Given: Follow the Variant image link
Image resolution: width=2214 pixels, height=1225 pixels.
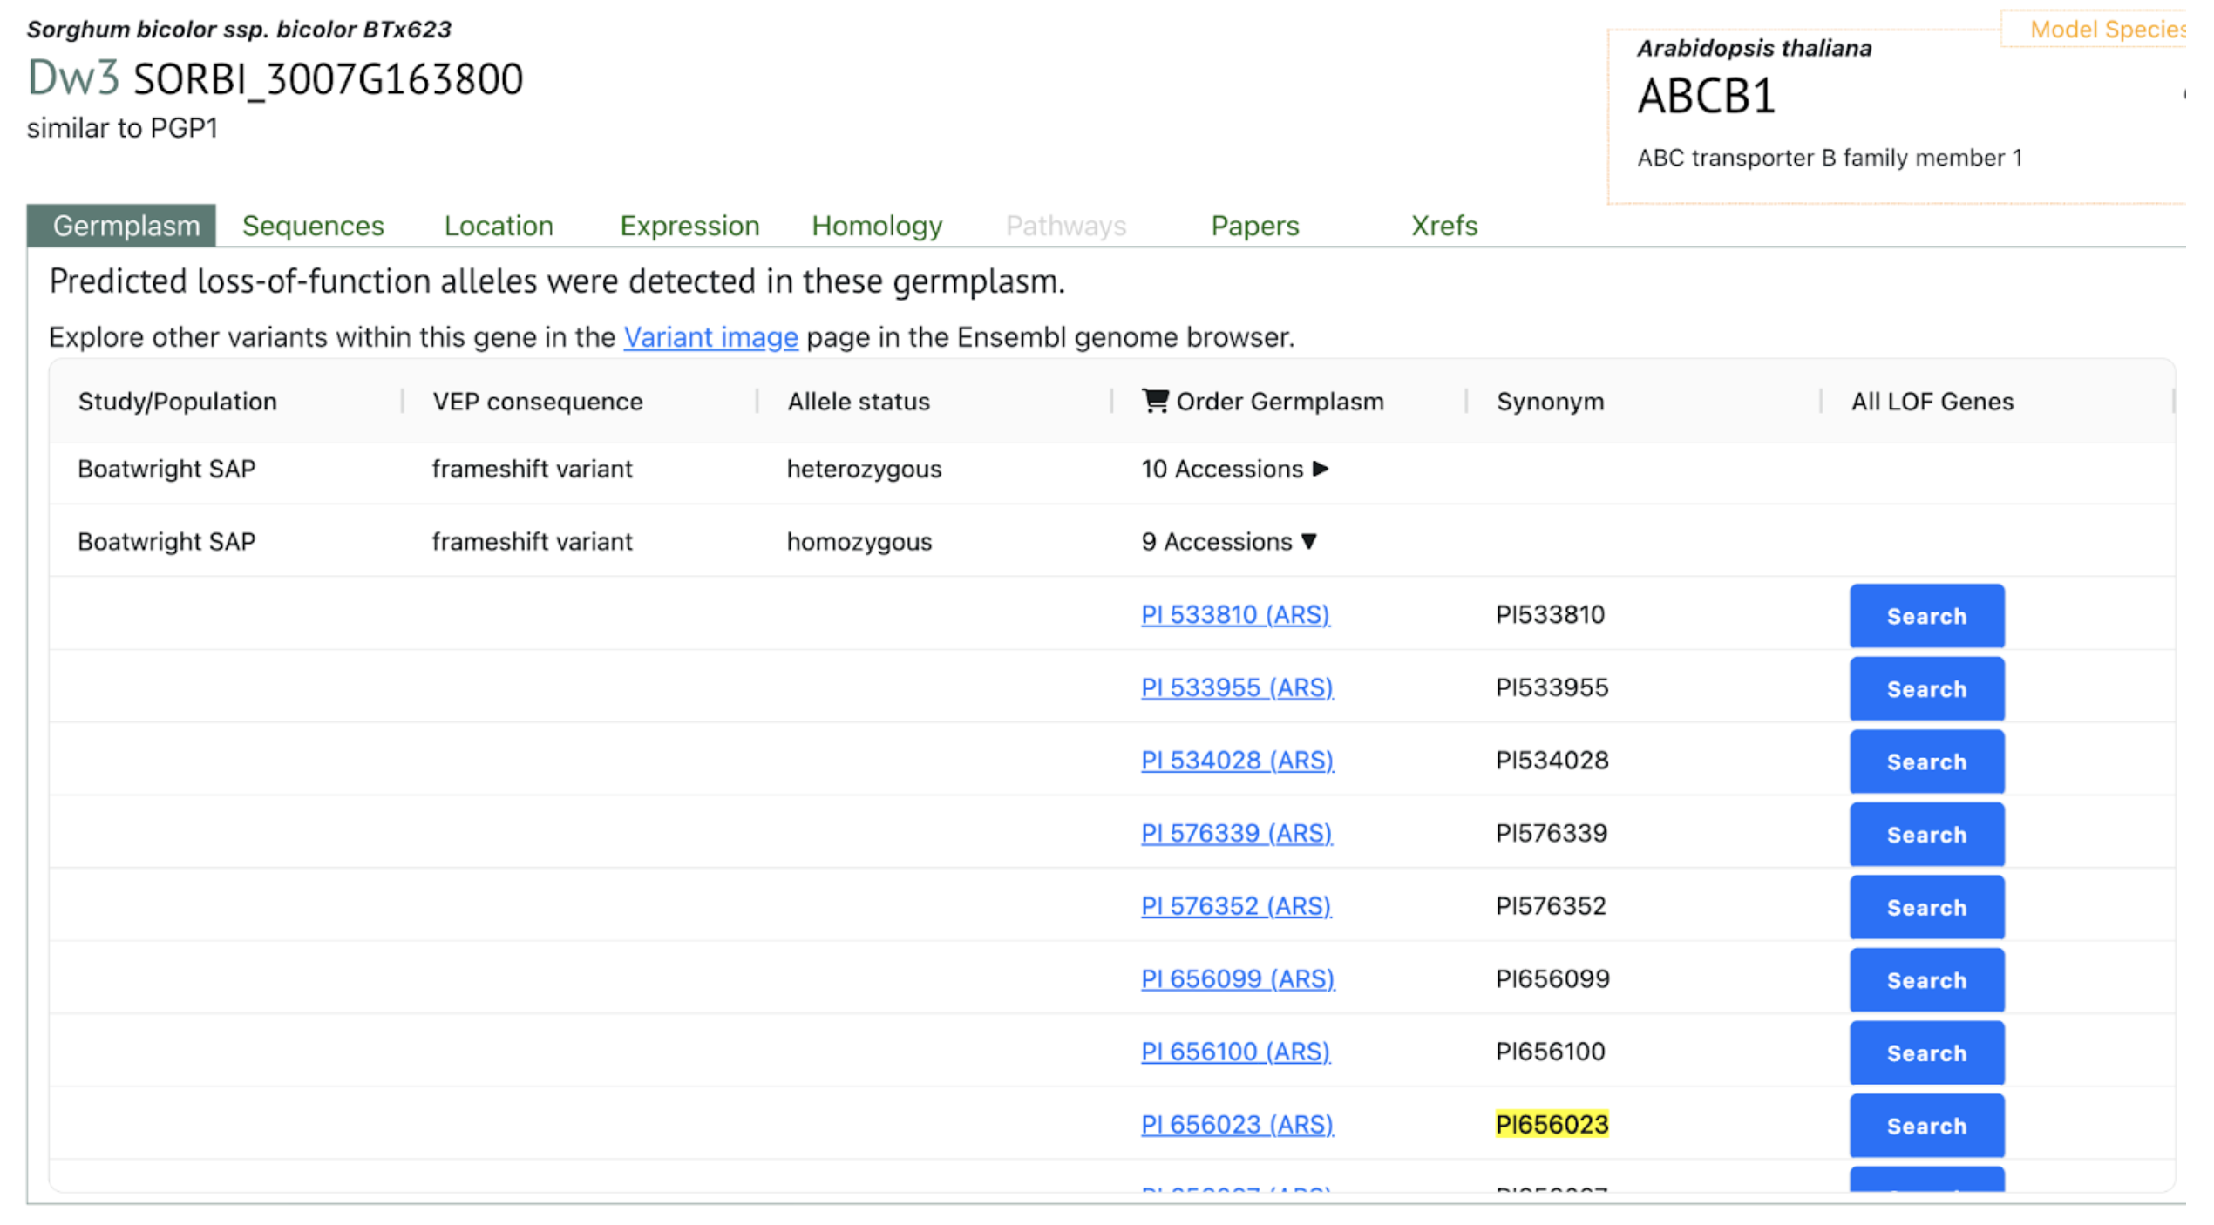Looking at the screenshot, I should [x=710, y=337].
